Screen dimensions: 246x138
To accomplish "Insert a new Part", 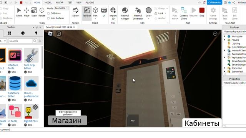I will [x=95, y=12].
